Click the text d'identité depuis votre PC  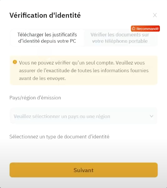47,41
